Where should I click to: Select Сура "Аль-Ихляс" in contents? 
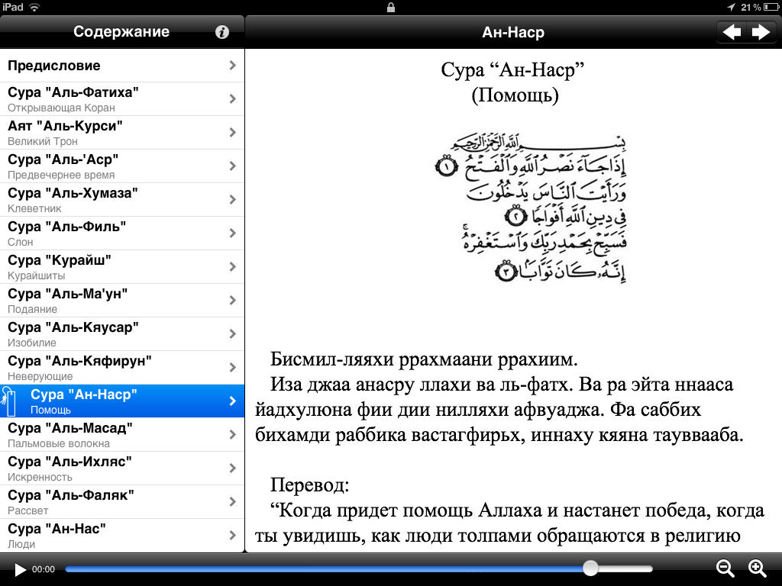tap(122, 468)
